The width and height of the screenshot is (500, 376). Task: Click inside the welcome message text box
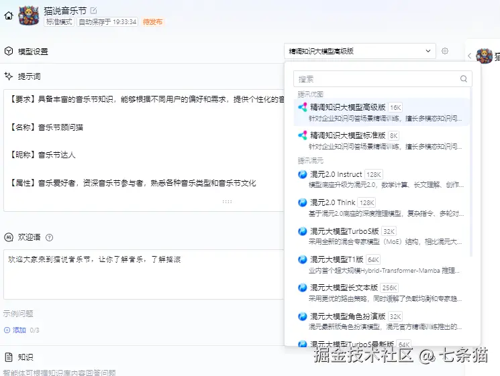click(x=144, y=274)
